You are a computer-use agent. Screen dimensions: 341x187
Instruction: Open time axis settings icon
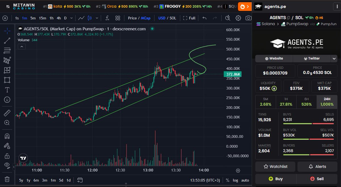tap(238, 170)
